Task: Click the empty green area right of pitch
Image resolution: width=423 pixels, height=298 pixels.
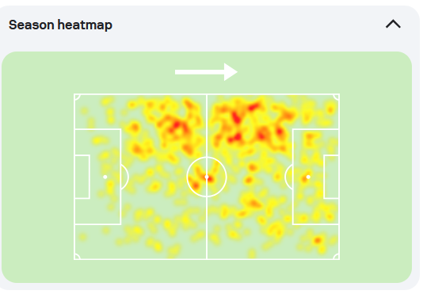Action: pos(375,177)
